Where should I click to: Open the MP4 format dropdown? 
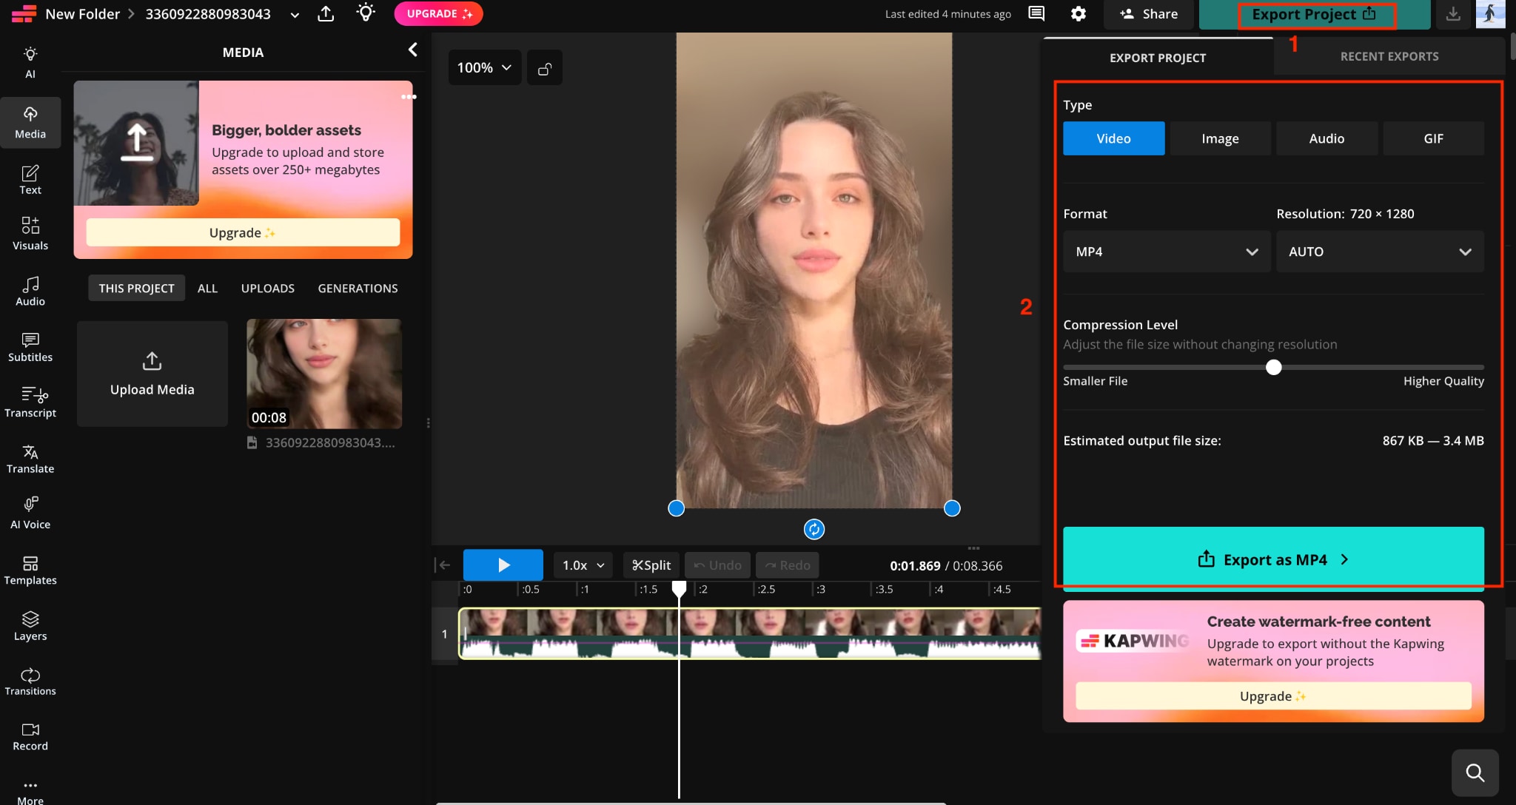[1167, 252]
